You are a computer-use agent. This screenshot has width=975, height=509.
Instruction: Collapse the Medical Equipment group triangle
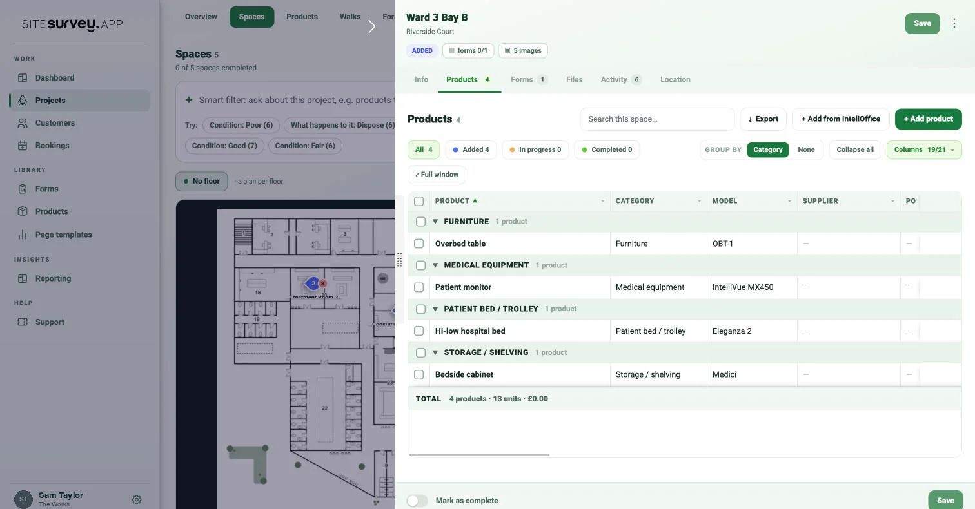(435, 265)
